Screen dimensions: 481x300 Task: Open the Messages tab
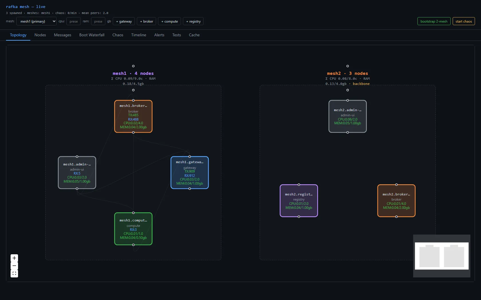tap(62, 35)
